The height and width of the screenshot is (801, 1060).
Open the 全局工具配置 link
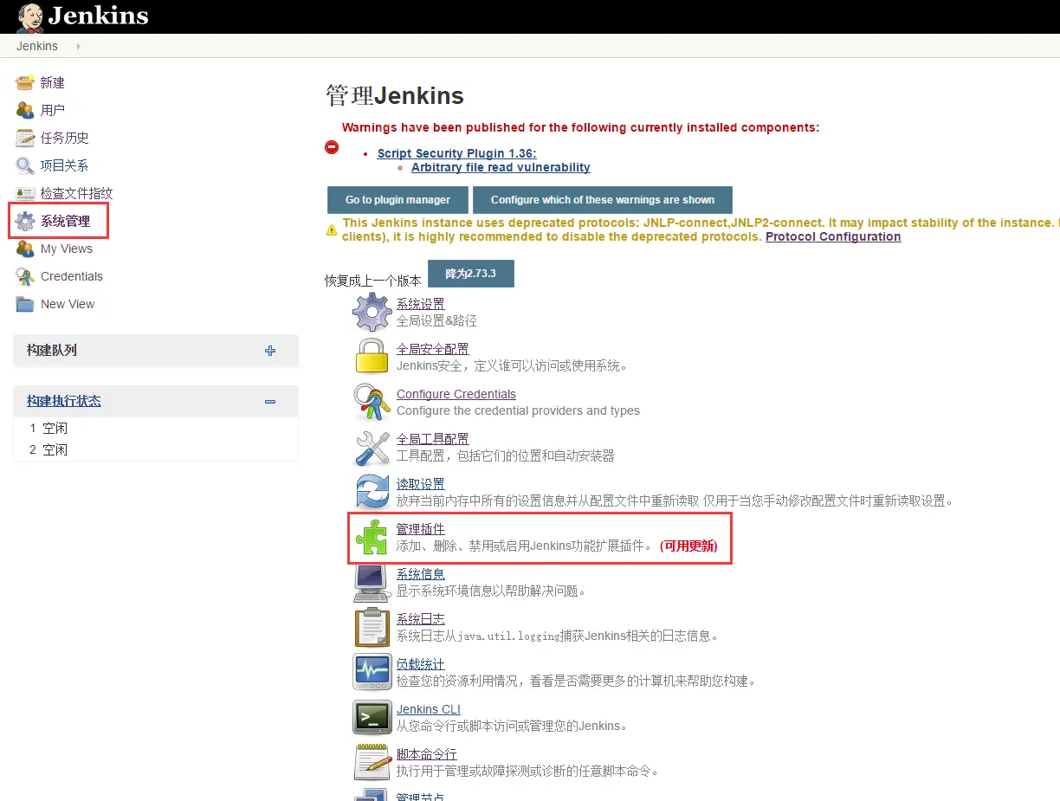tap(433, 439)
